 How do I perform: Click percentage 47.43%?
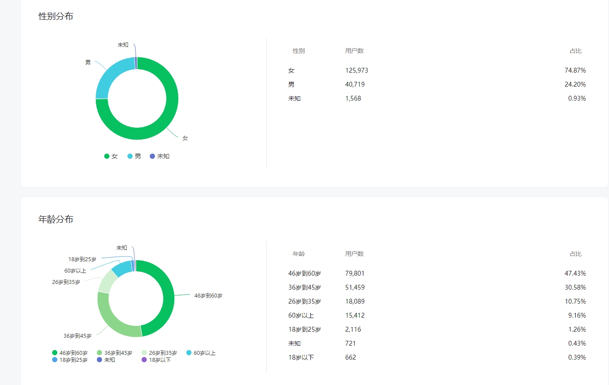point(575,273)
